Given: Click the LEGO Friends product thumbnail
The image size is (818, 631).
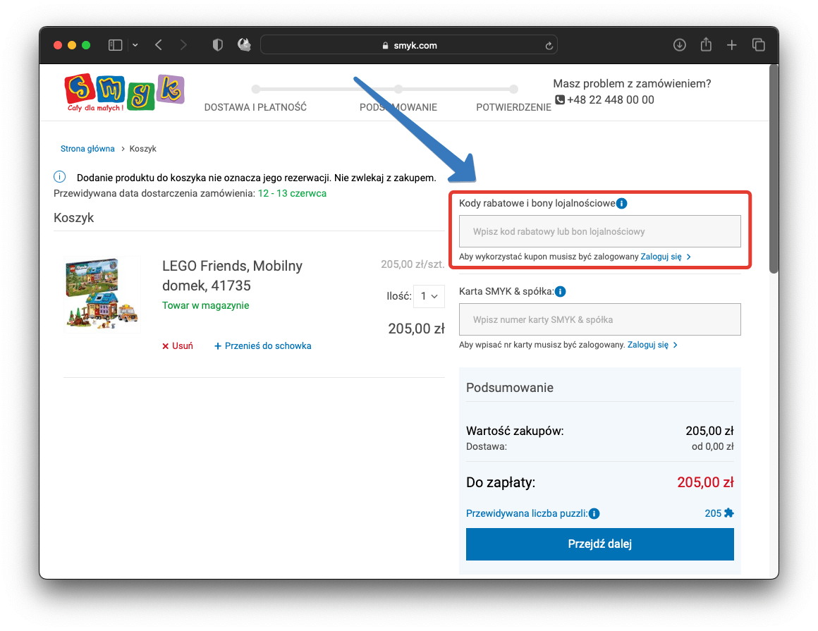Looking at the screenshot, I should tap(102, 294).
